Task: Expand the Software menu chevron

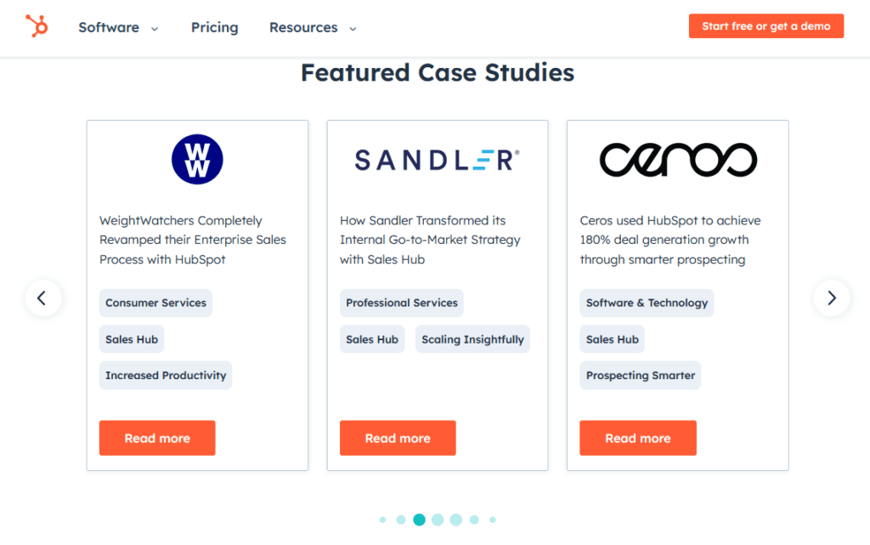Action: [155, 28]
